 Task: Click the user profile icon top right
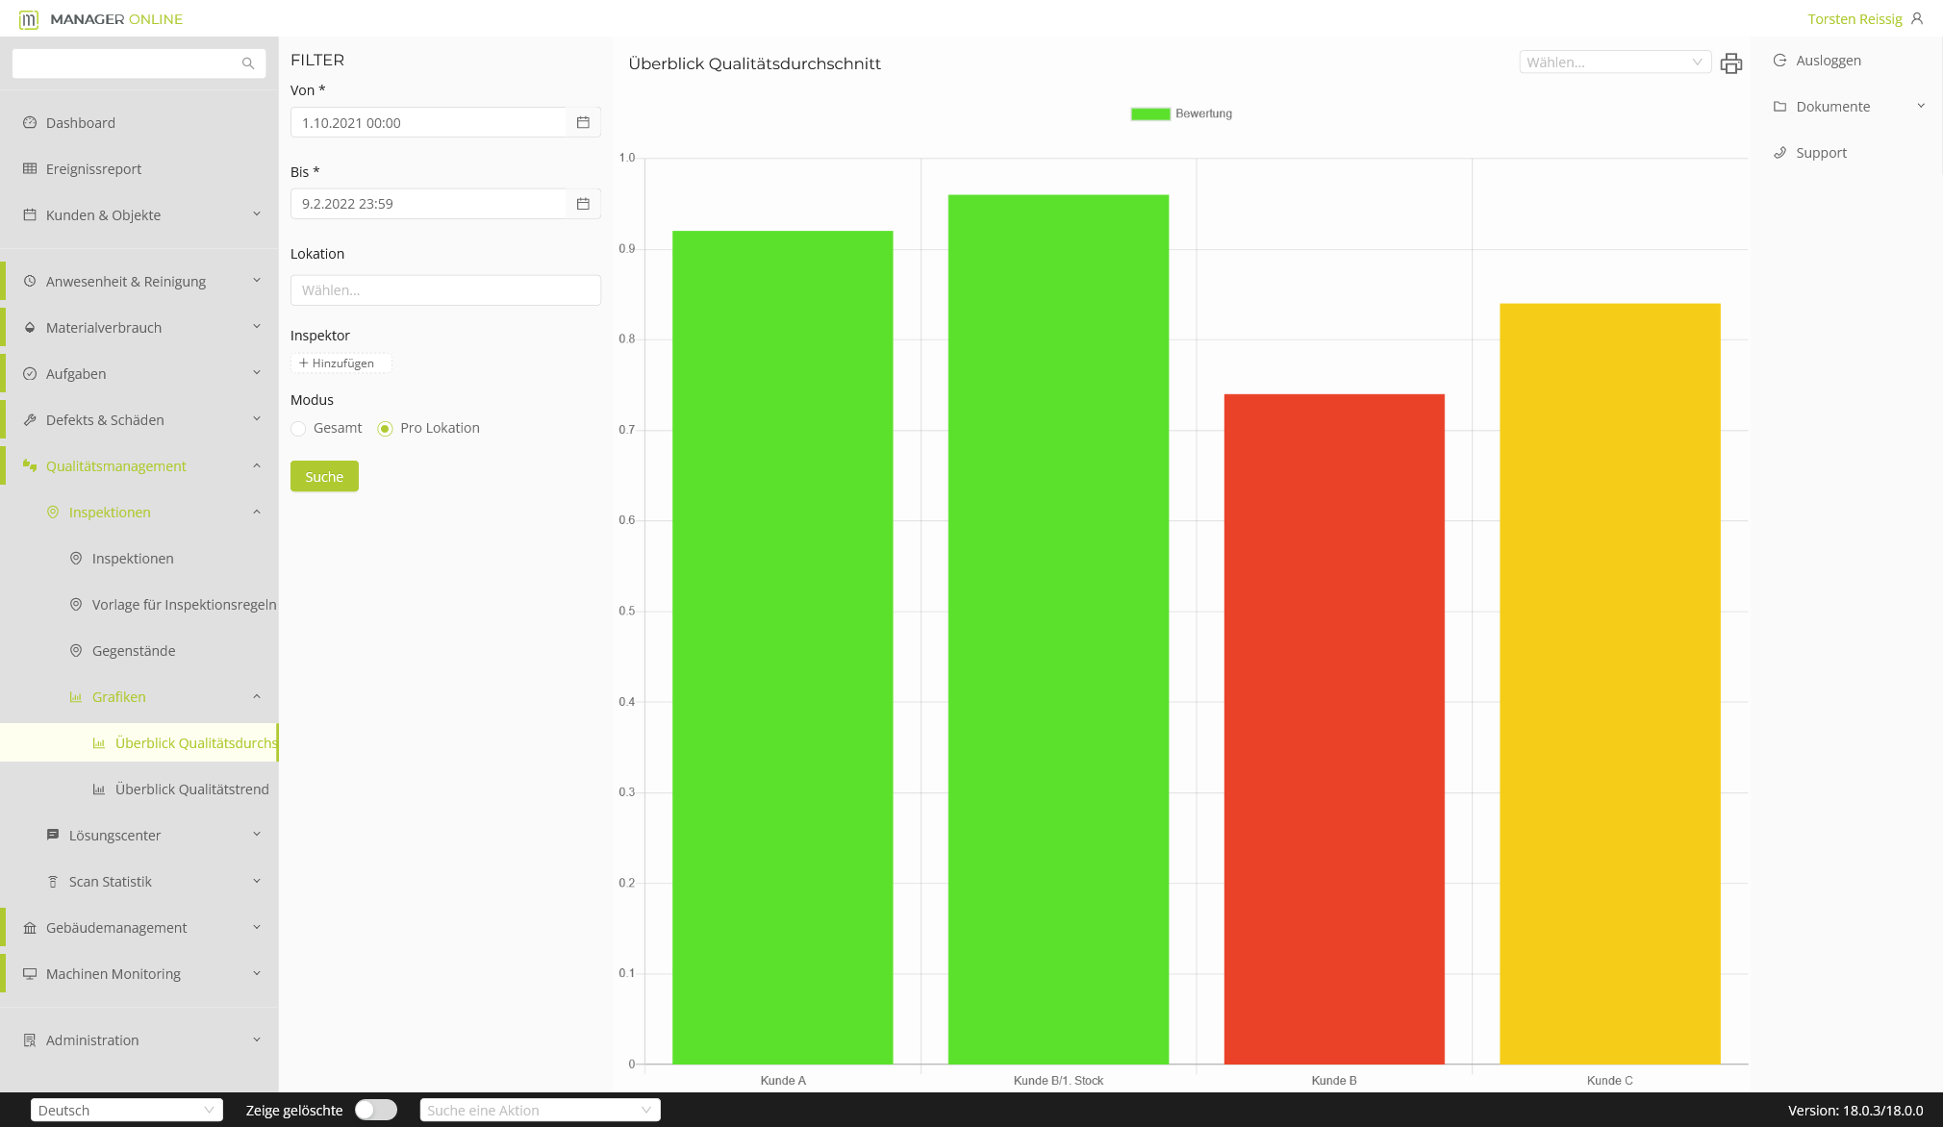1917,18
